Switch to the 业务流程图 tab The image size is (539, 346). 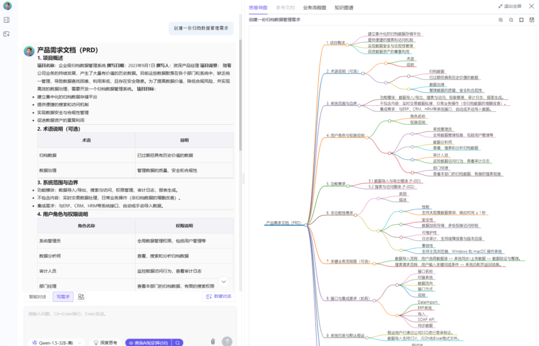point(314,7)
